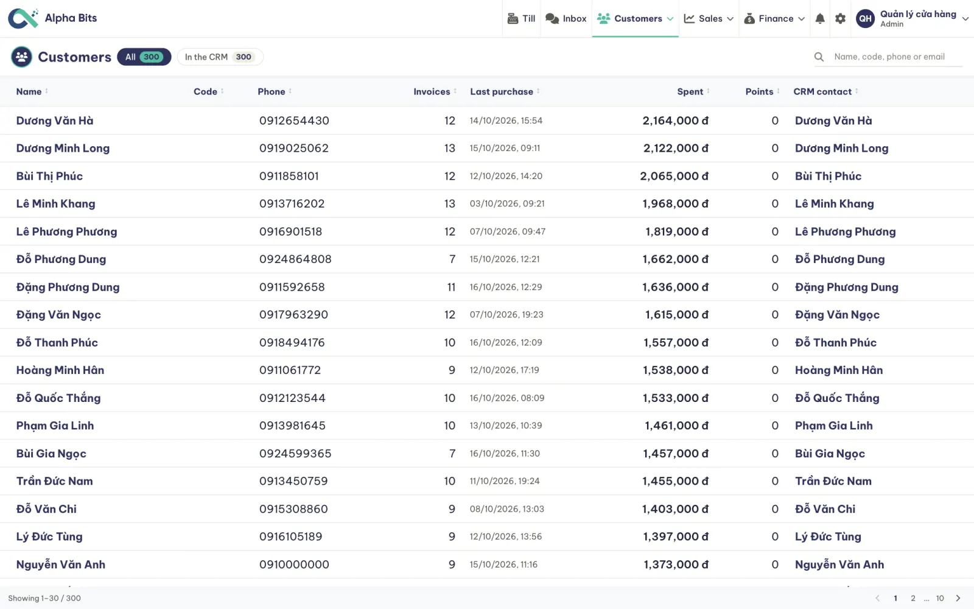Viewport: 974px width, 609px height.
Task: Open CRM contact Nguyễn Văn Anh
Action: click(x=839, y=565)
